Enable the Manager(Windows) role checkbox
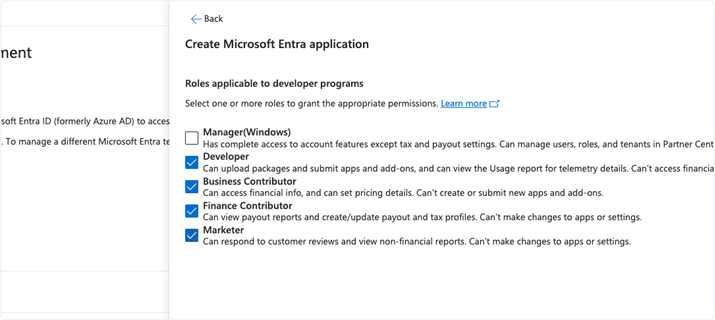The width and height of the screenshot is (715, 320). point(192,138)
